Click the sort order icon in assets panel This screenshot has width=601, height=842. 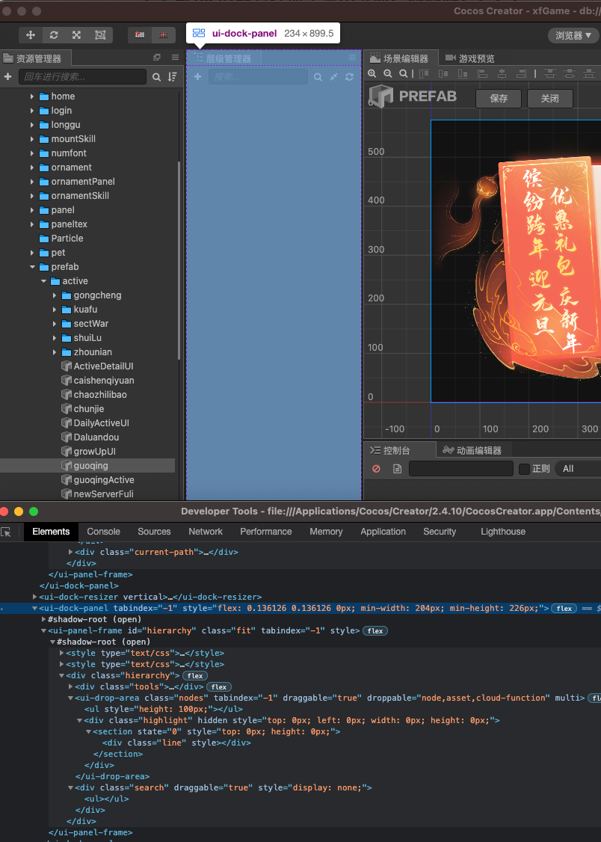coord(172,77)
